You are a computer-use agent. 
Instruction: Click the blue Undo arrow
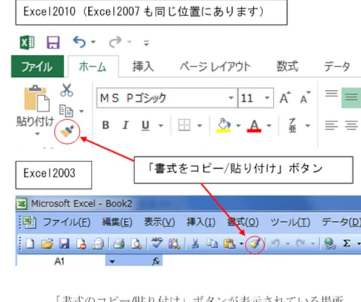click(79, 42)
